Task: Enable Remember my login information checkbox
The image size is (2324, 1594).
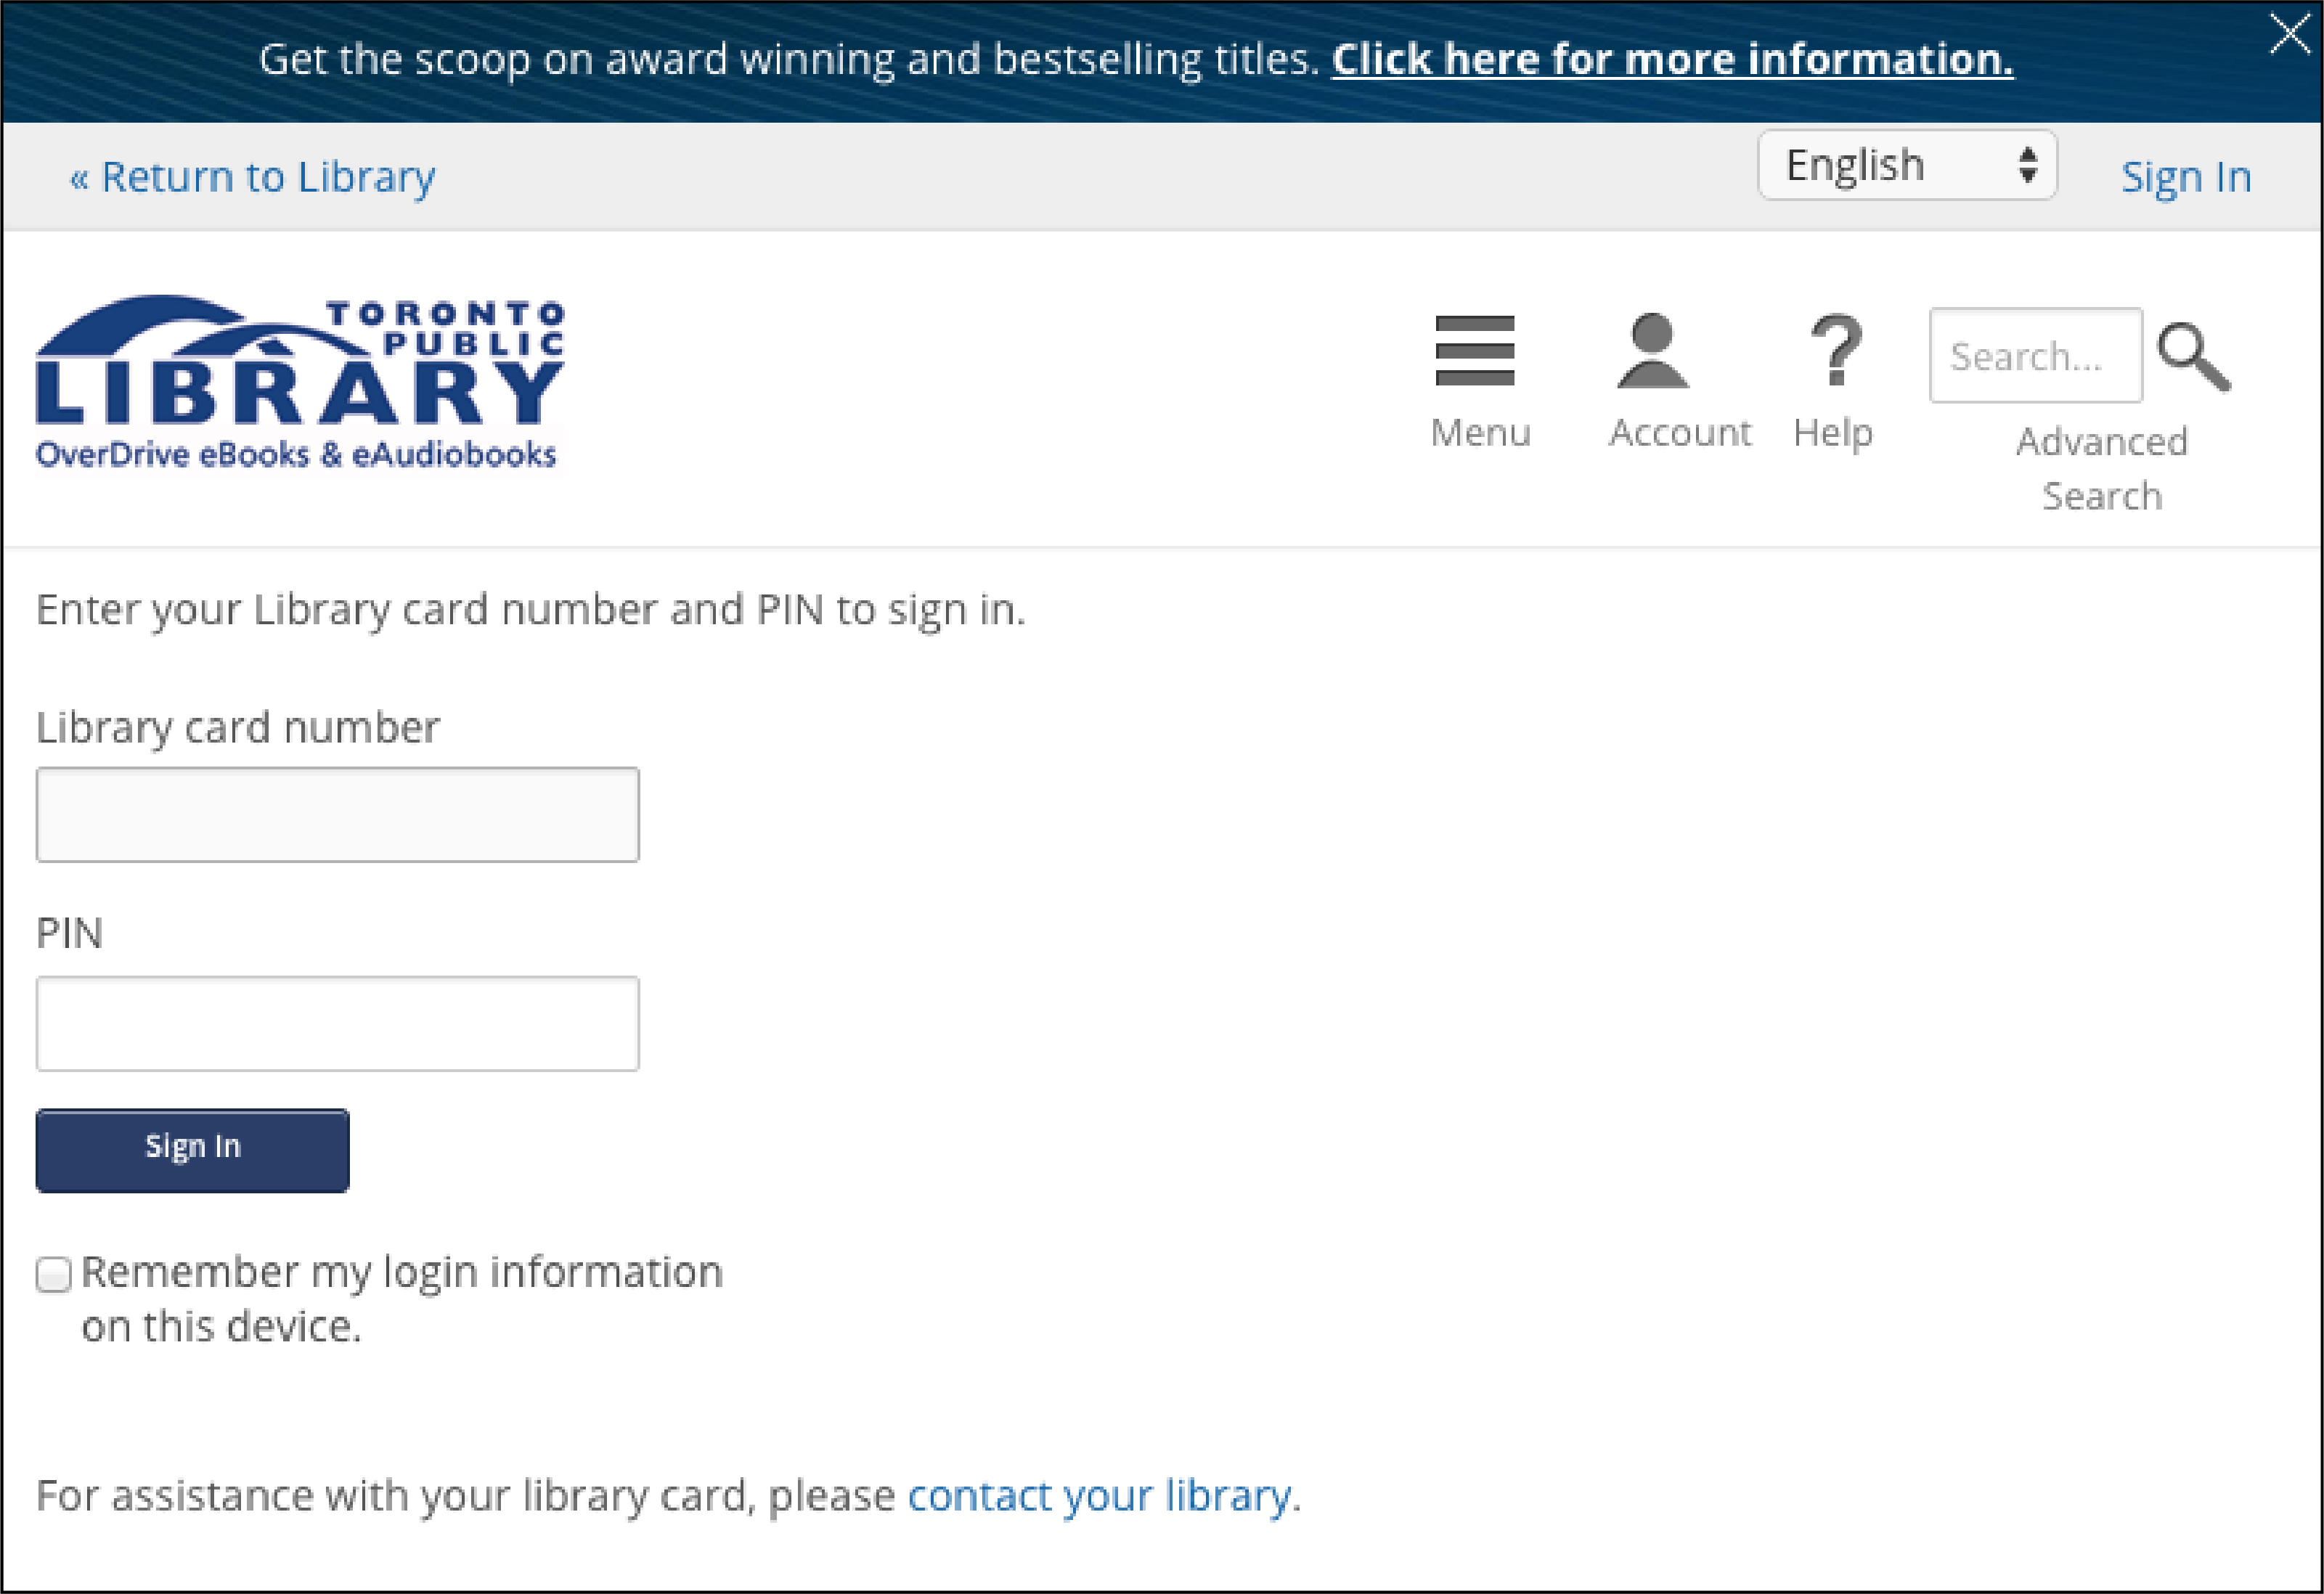Action: [54, 1271]
